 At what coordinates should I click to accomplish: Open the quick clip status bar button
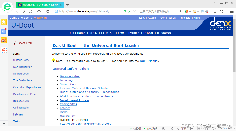pyautogui.click(x=135, y=129)
